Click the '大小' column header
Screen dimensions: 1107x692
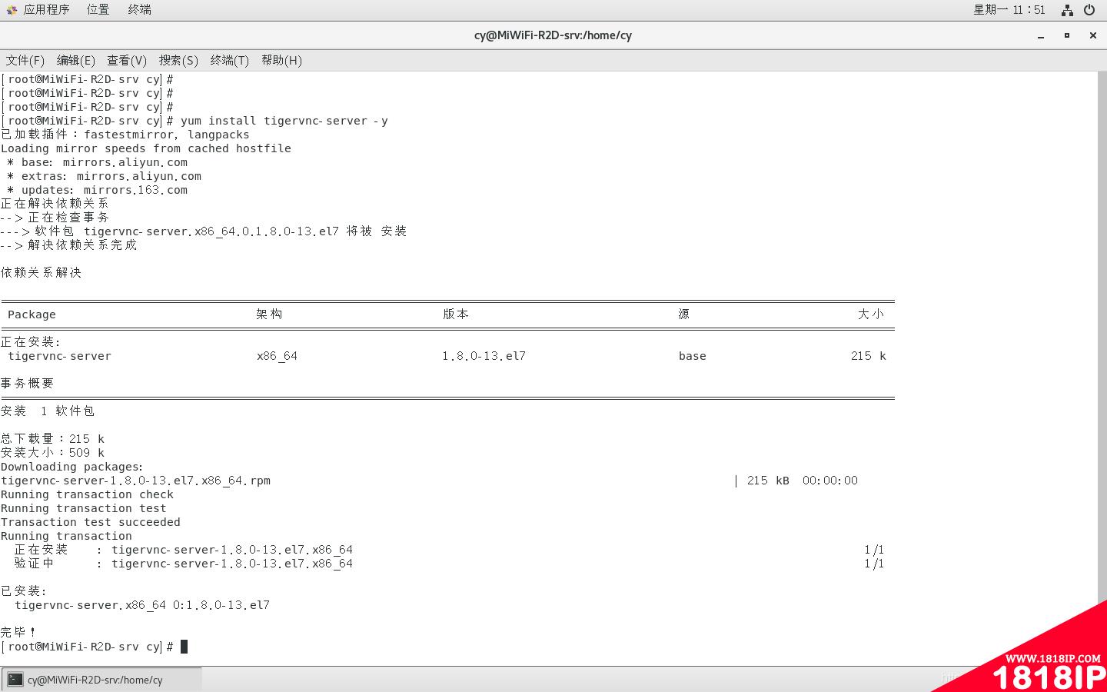(871, 314)
